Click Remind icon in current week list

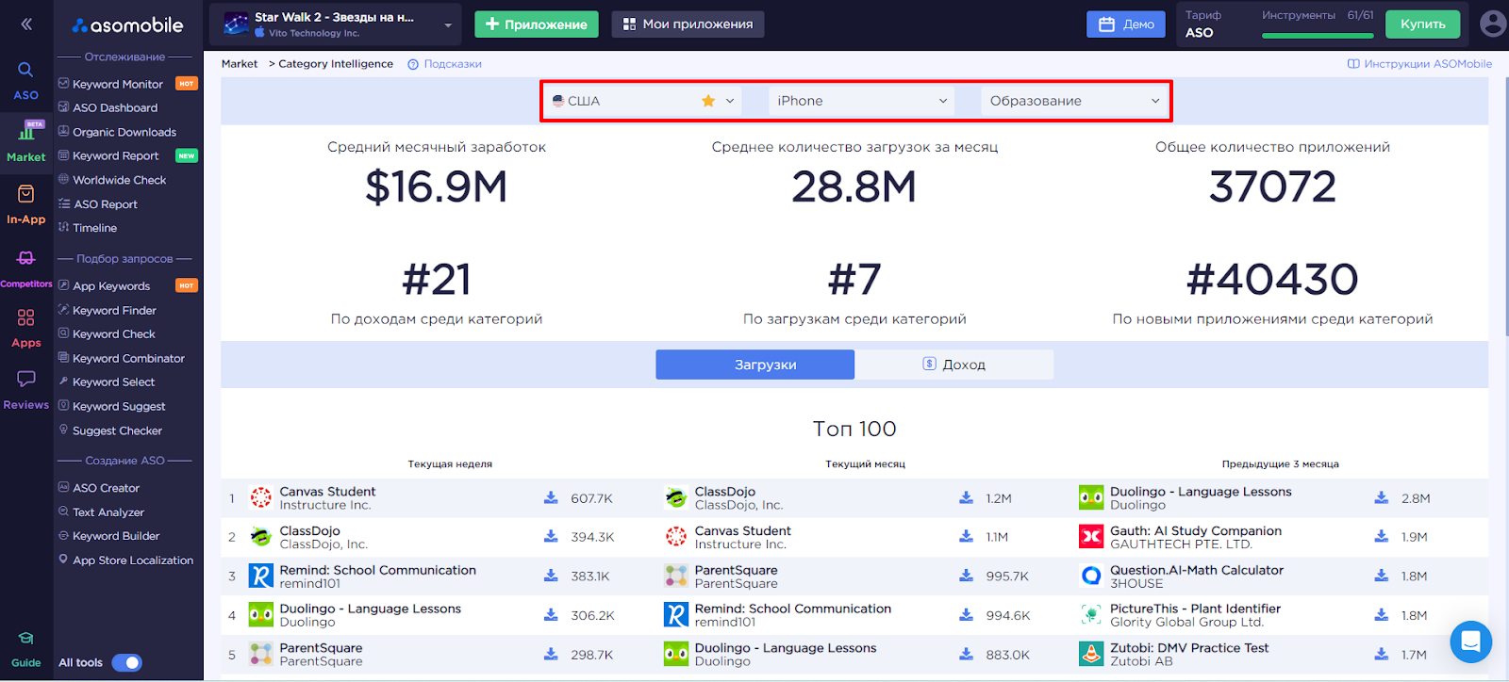(x=260, y=576)
